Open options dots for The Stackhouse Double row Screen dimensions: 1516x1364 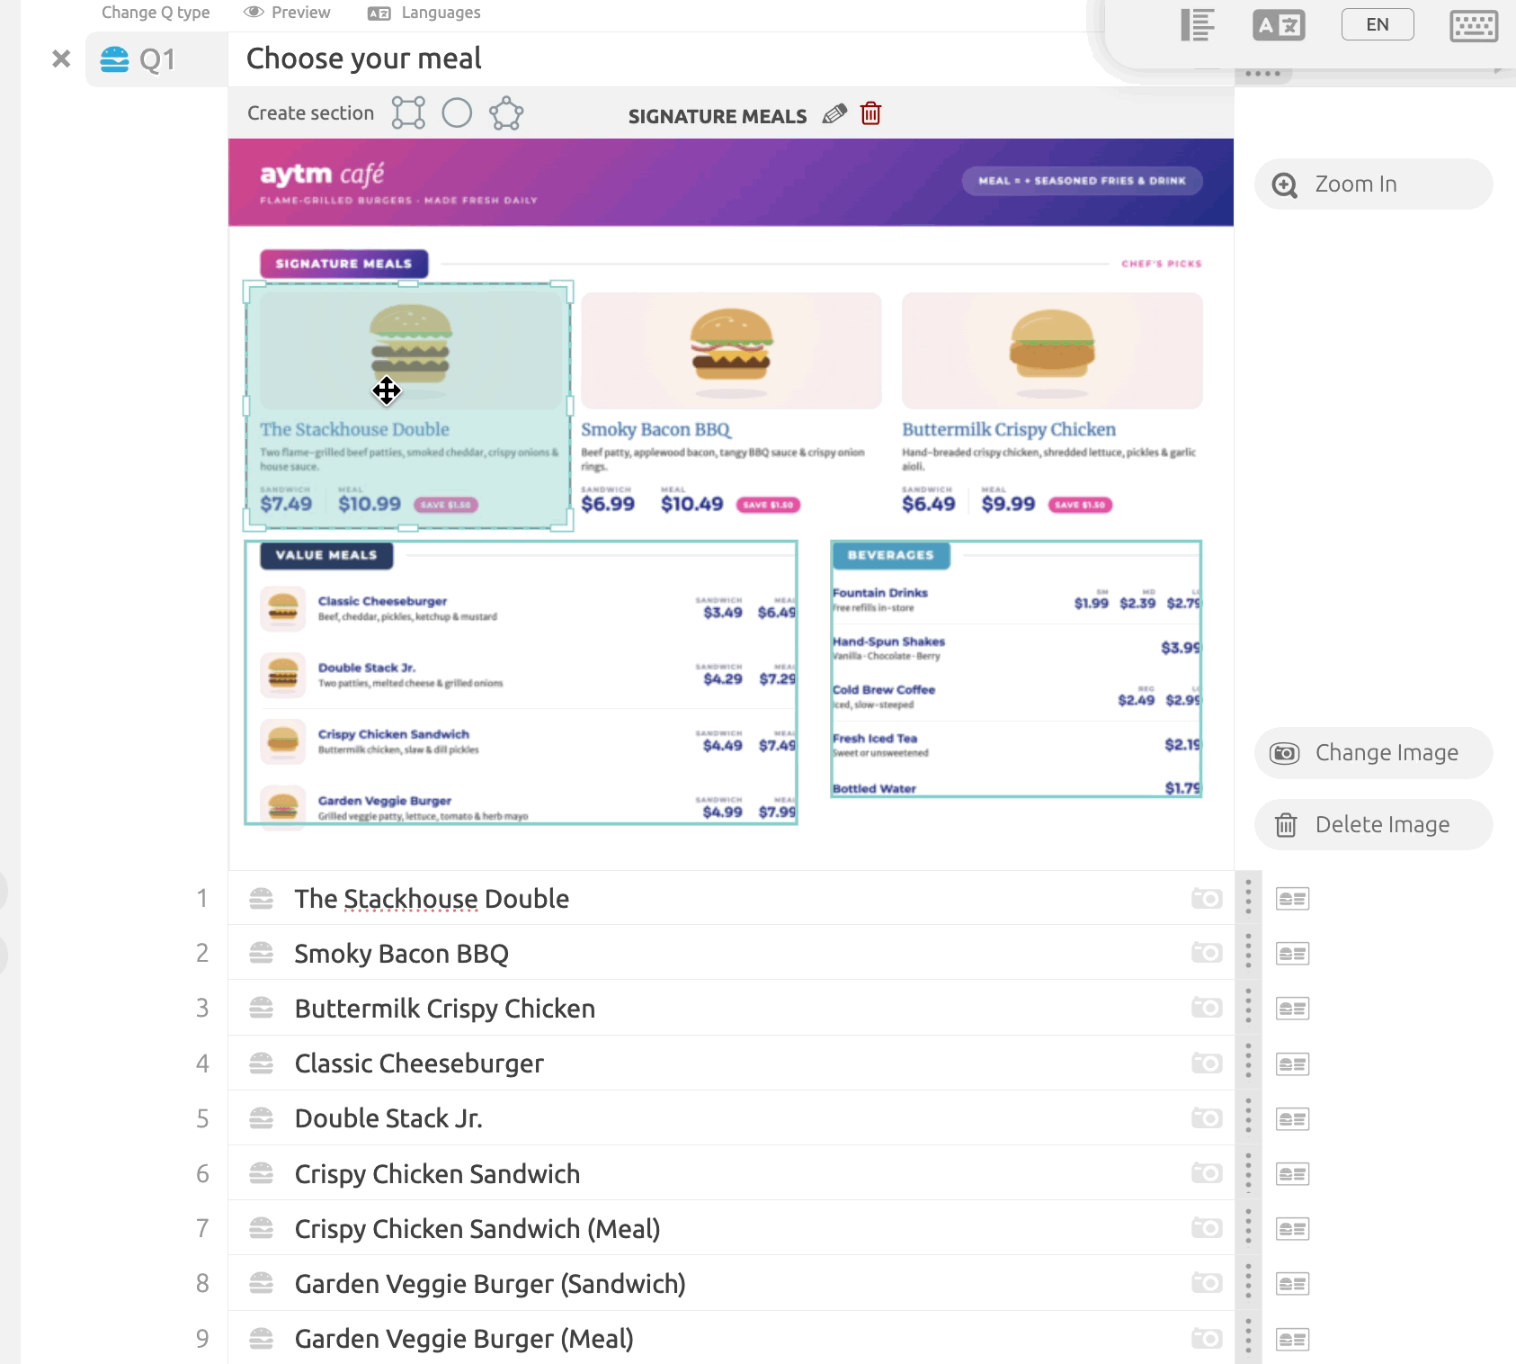click(x=1248, y=898)
